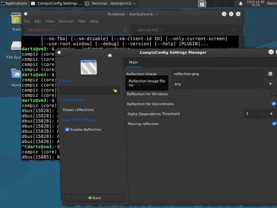277x208 pixels.
Task: Click the Filter search input field
Action: pyautogui.click(x=90, y=90)
